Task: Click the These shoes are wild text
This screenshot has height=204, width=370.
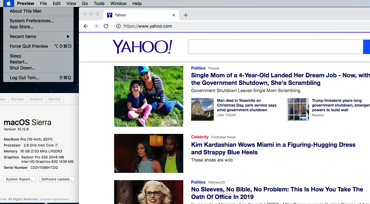Action: coord(213,160)
